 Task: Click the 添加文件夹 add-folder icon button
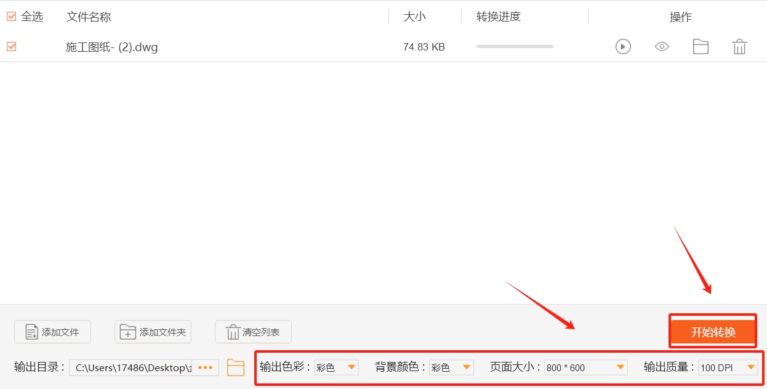point(153,331)
